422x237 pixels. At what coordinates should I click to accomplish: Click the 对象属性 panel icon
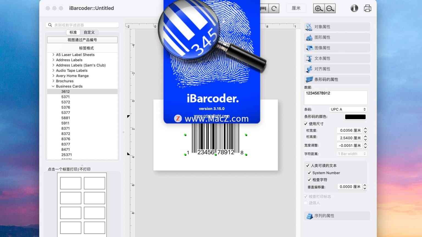[309, 27]
